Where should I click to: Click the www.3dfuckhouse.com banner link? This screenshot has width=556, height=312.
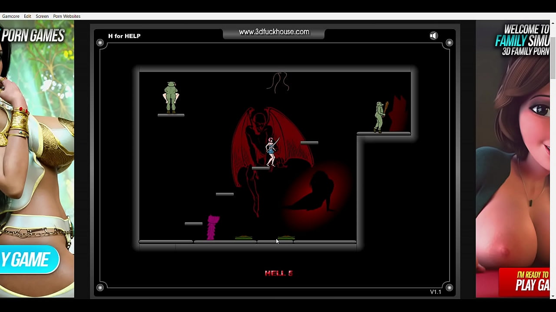coord(273,32)
